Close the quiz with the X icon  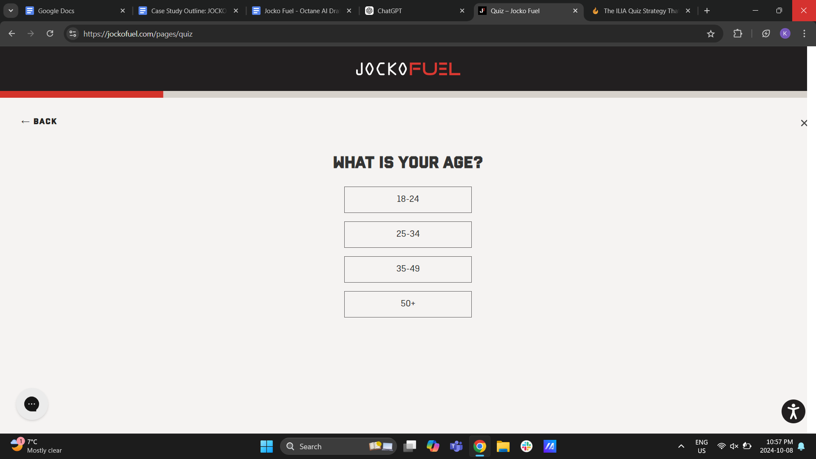click(804, 123)
